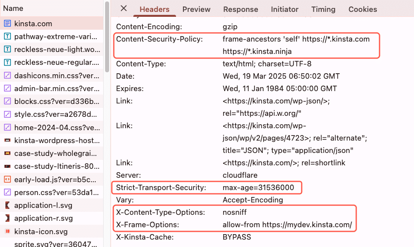Screen dimensions: 414x247
Task: Select the admin-bar.min.css request
Action: tap(52, 88)
